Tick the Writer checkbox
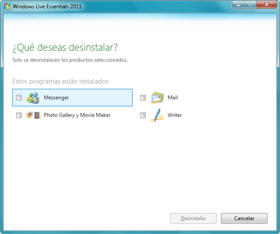Image resolution: width=280 pixels, height=234 pixels. click(x=143, y=115)
